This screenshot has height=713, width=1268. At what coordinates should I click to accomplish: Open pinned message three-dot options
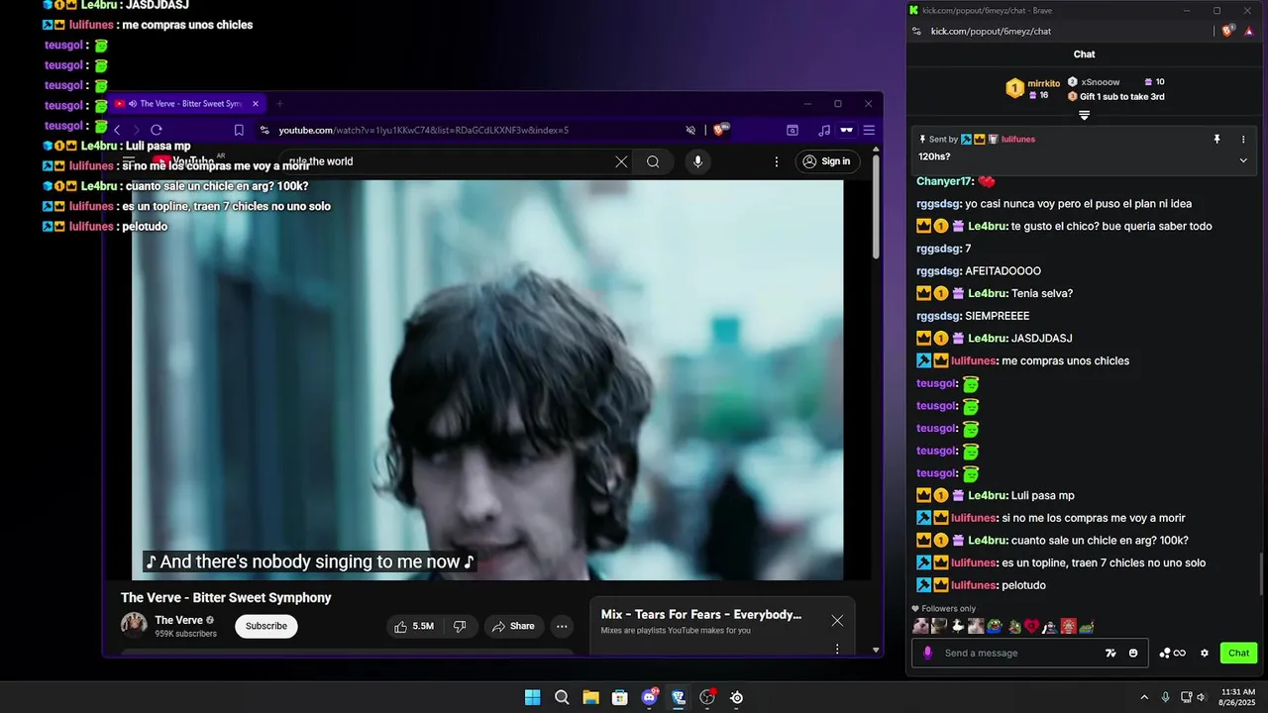pos(1243,140)
